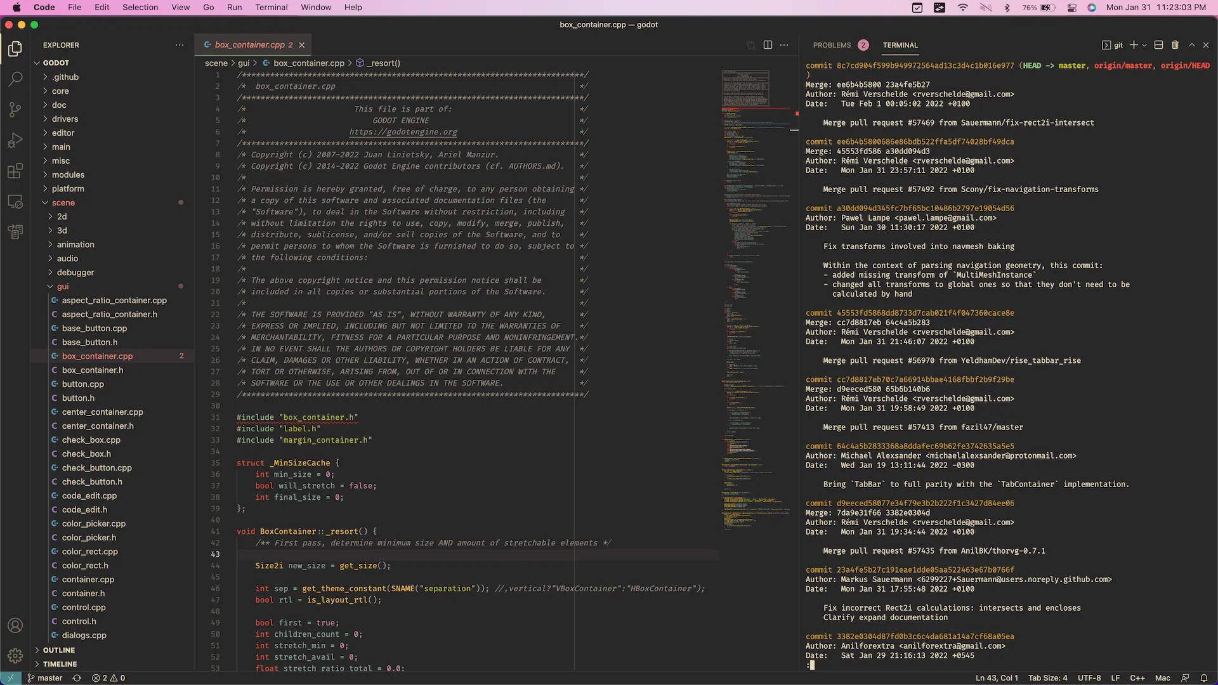Open the Search panel
Screen dimensions: 1218x685
[x=15, y=79]
